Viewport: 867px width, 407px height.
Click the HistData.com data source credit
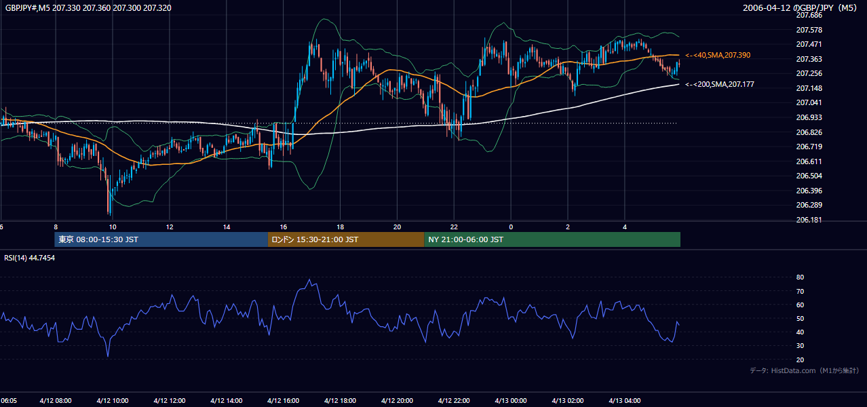pyautogui.click(x=805, y=370)
